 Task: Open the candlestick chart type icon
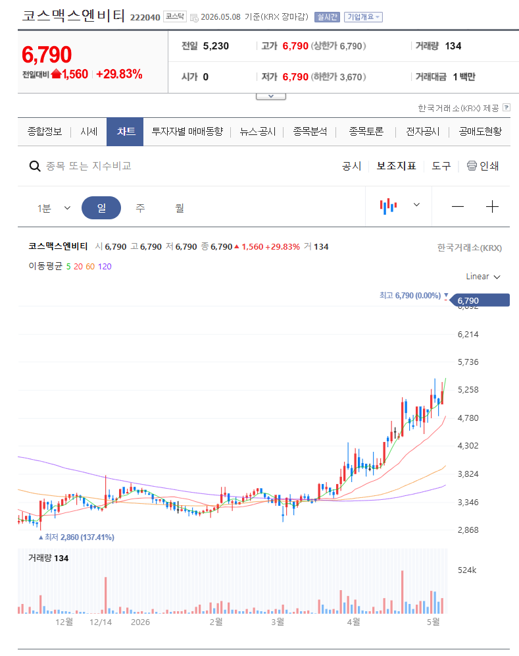click(x=388, y=206)
